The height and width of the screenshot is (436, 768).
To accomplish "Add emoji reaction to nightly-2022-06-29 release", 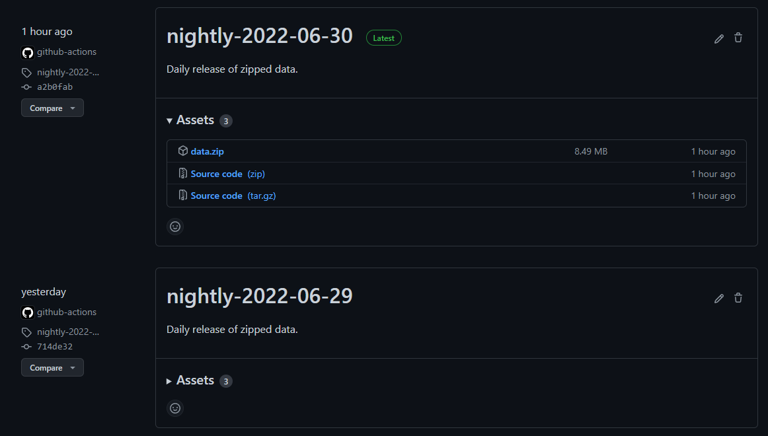I will [x=175, y=408].
